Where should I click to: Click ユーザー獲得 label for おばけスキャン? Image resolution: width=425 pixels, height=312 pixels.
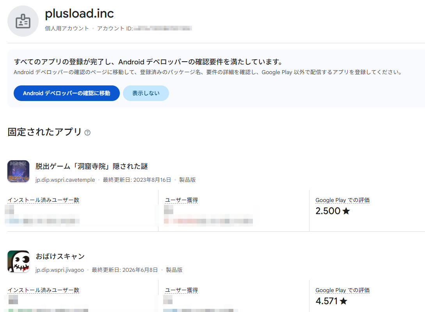181,290
